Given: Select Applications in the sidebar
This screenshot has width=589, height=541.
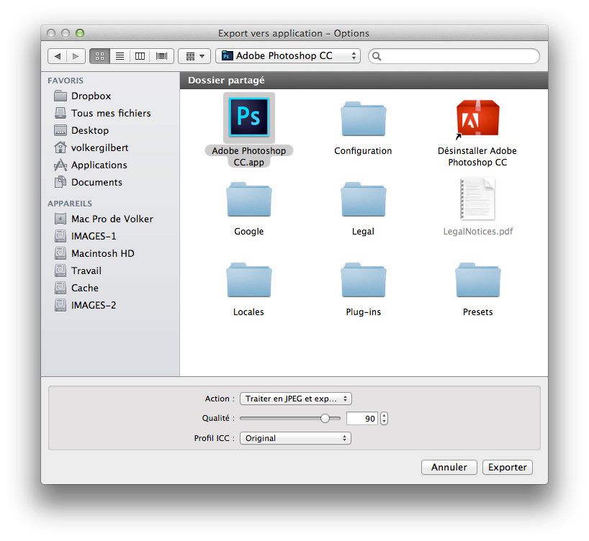Looking at the screenshot, I should click(x=91, y=165).
